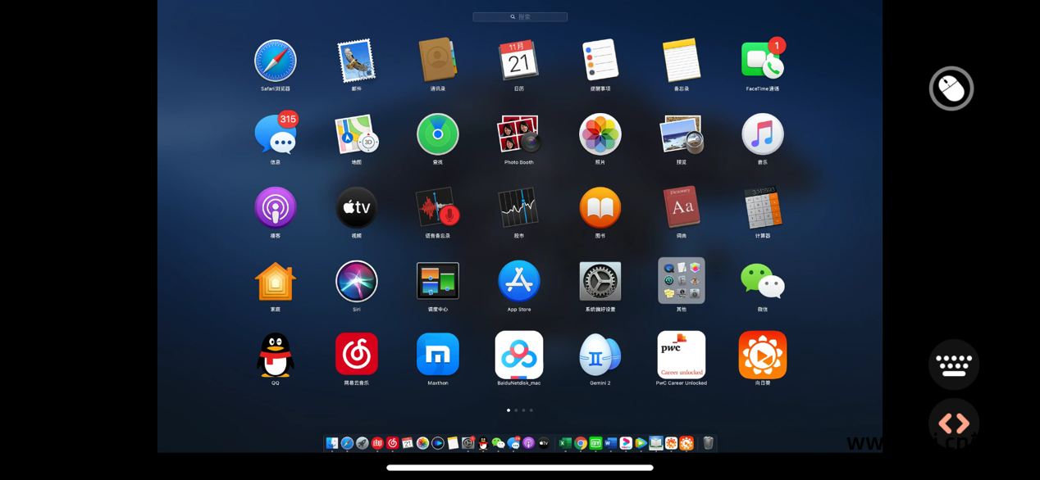Open Safari浏览器 from the Launchpad grid

coord(276,61)
